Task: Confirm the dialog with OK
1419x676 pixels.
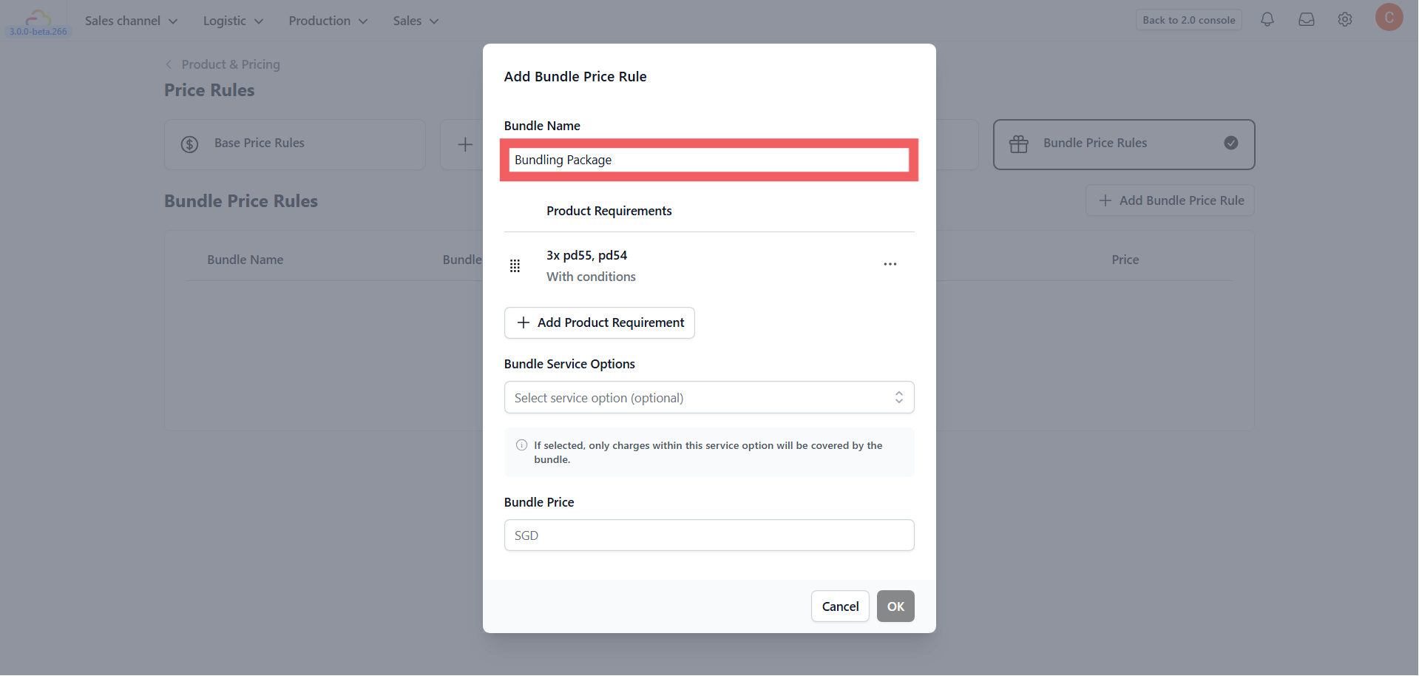Action: click(895, 606)
